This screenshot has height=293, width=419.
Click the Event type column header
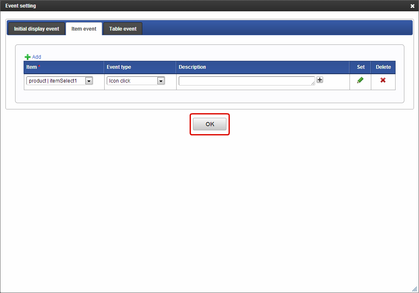(140, 67)
